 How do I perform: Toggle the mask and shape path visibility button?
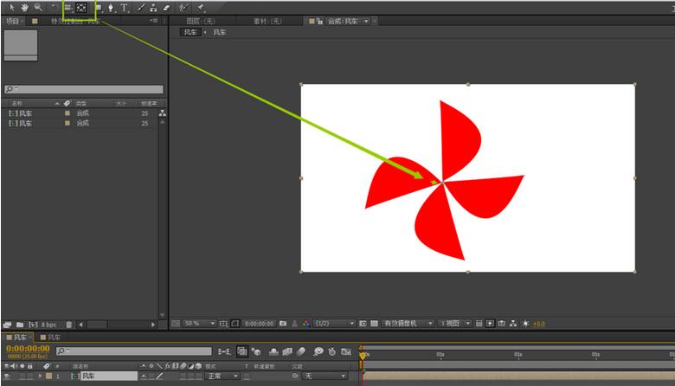(x=235, y=323)
